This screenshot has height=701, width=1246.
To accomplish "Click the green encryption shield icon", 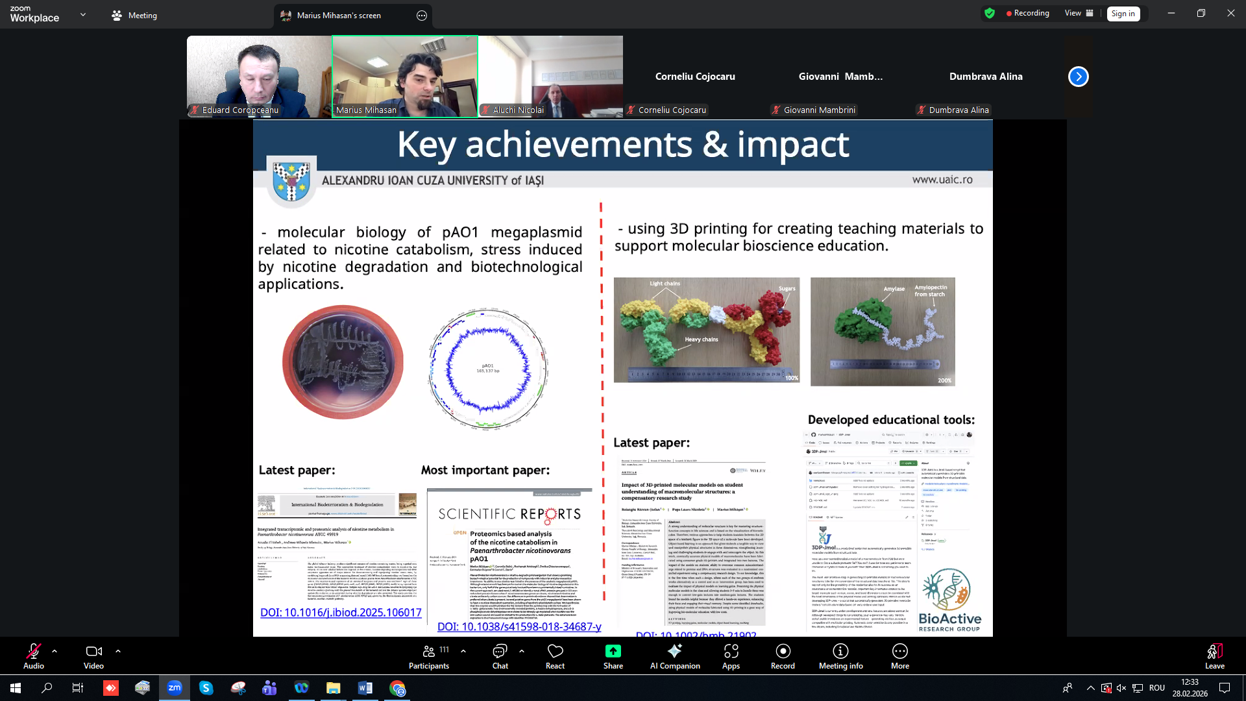I will [990, 13].
